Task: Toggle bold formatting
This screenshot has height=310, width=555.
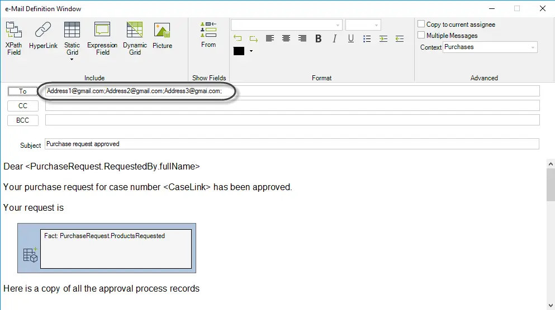Action: tap(318, 38)
